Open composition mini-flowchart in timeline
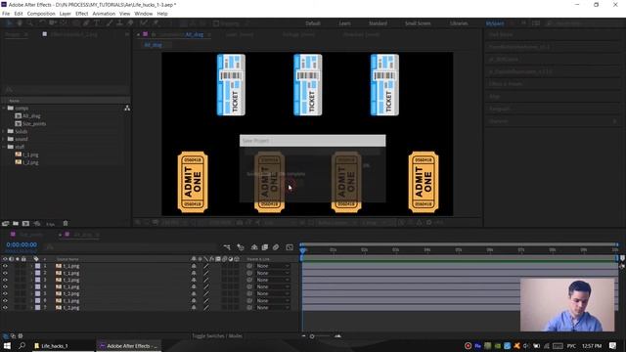 (x=227, y=247)
